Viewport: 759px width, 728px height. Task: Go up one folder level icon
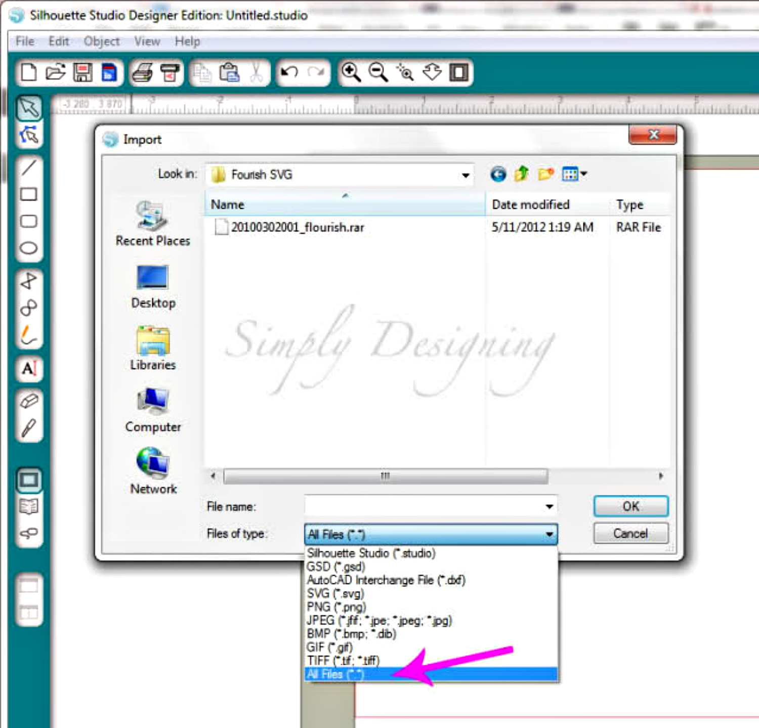click(522, 175)
